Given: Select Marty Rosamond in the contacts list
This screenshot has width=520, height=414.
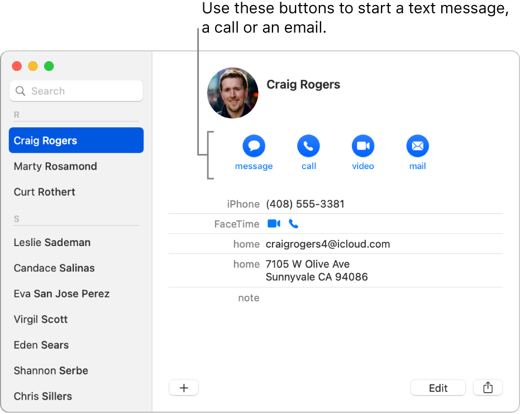Looking at the screenshot, I should coord(55,166).
